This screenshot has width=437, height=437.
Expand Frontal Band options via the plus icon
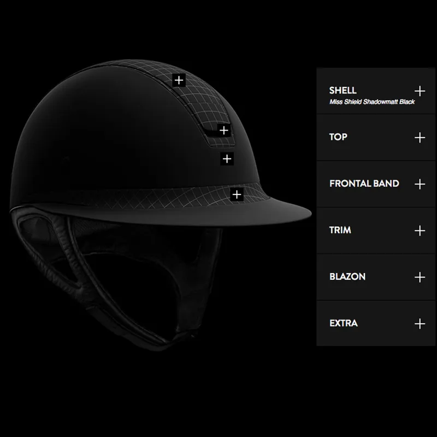tap(420, 184)
